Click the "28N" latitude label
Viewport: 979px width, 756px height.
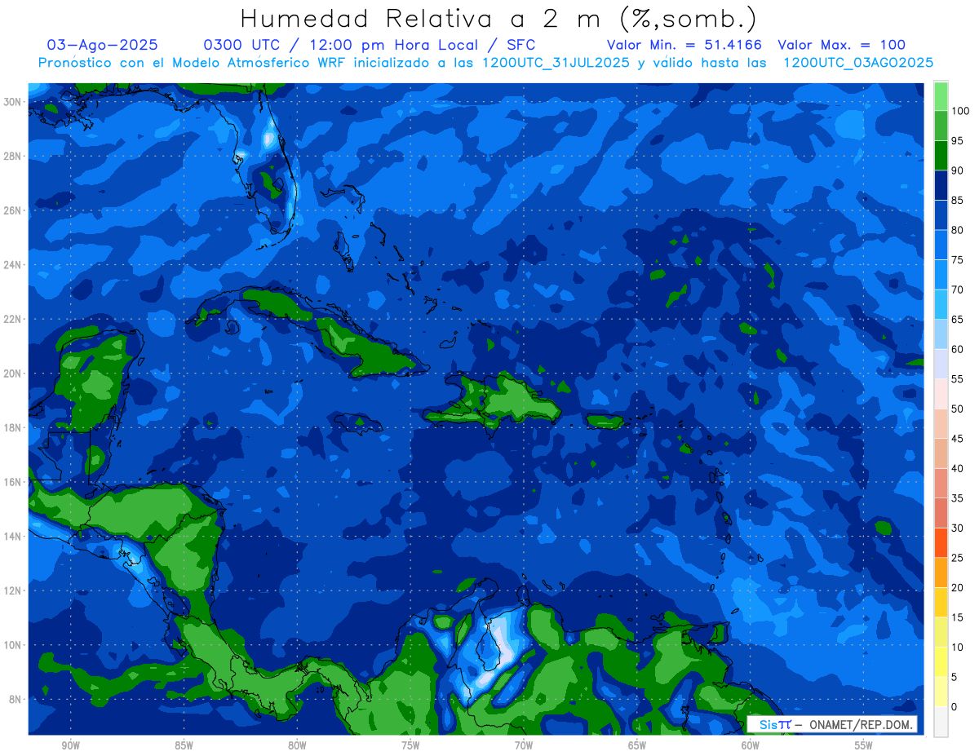click(x=14, y=156)
